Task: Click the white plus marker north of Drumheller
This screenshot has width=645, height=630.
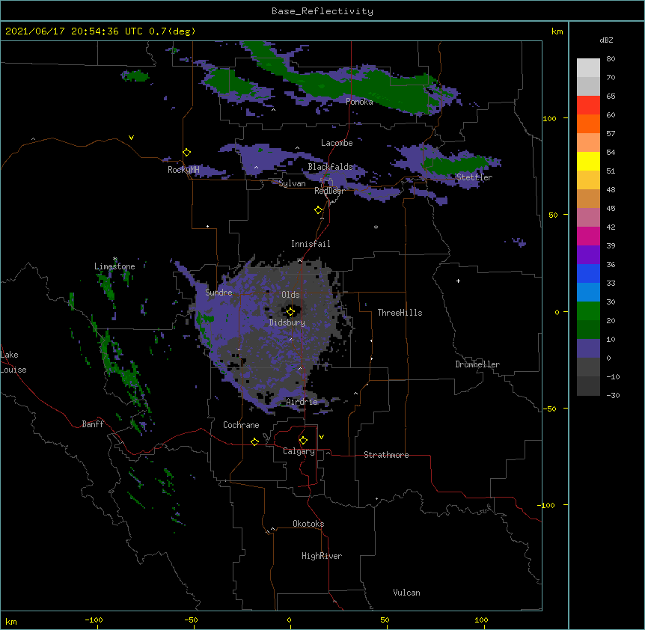Action: click(458, 281)
